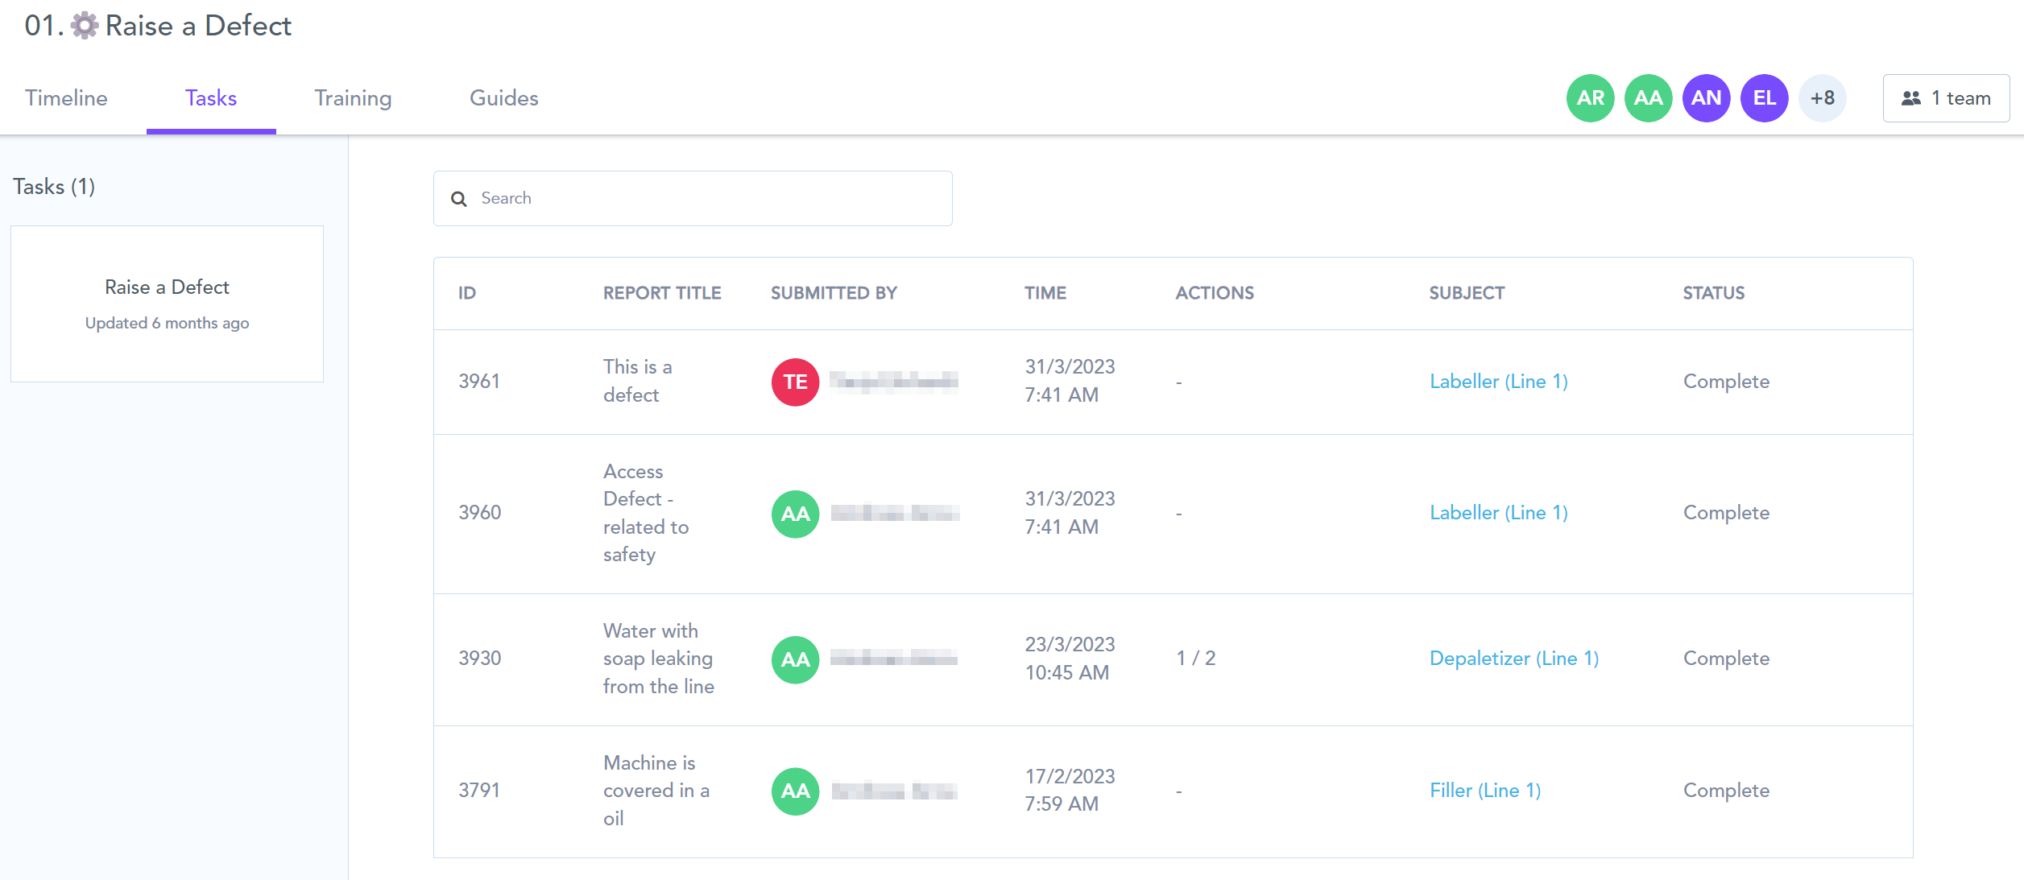Sort reports by the TIME column header

pyautogui.click(x=1045, y=292)
